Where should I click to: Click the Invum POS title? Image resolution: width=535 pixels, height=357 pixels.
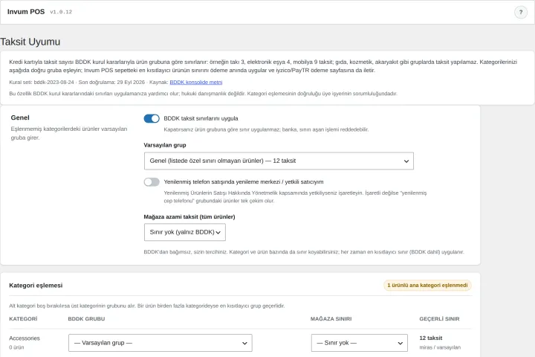[26, 12]
